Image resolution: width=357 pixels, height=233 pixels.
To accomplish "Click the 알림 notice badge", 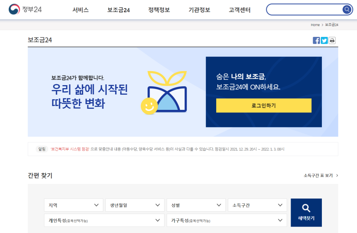I will [x=42, y=149].
